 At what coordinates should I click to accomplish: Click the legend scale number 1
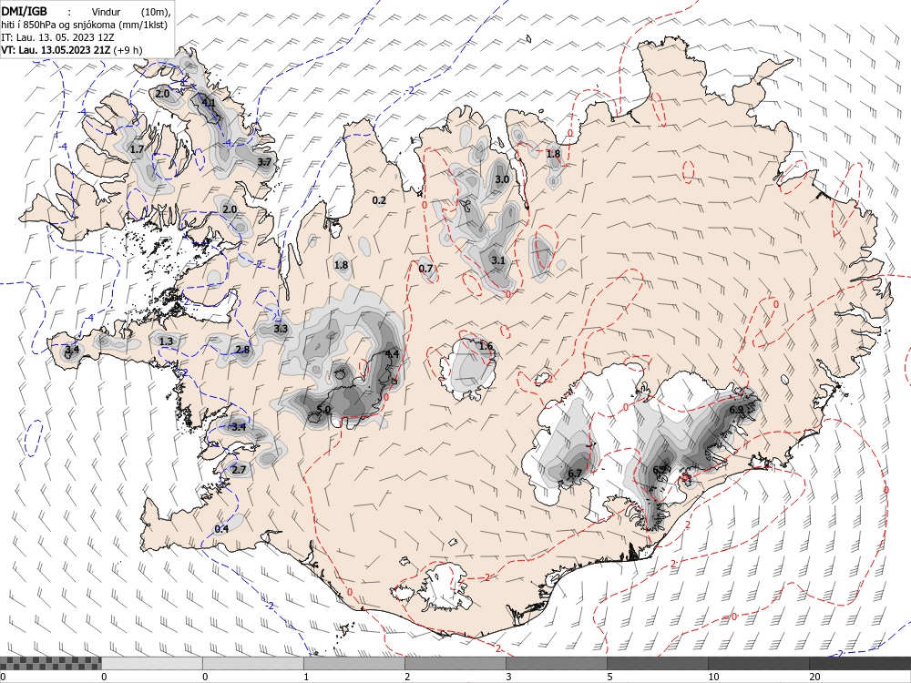(x=306, y=677)
